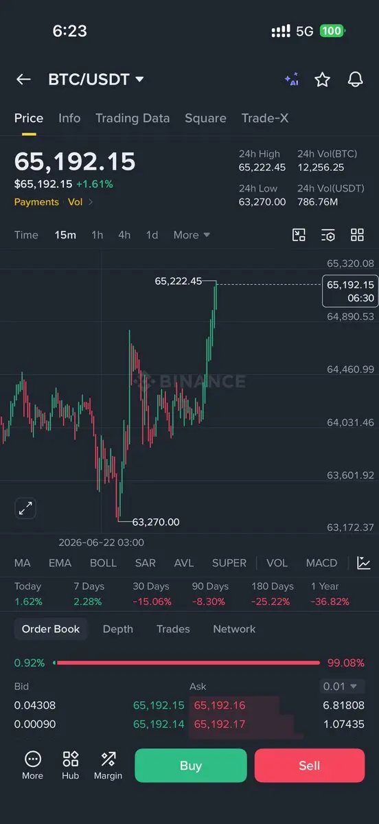
Task: Select the Time chart interval
Action: [26, 235]
